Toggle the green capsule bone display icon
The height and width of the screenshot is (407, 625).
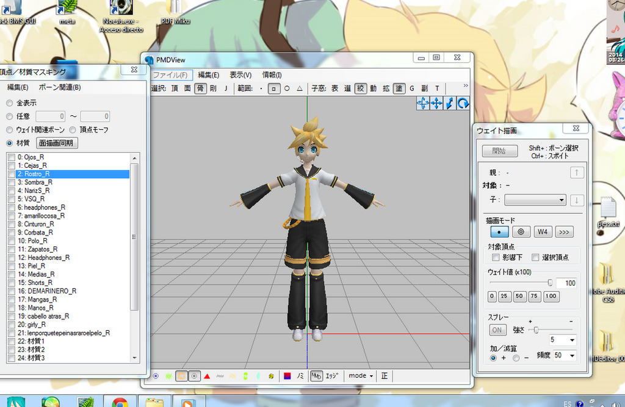coord(245,376)
